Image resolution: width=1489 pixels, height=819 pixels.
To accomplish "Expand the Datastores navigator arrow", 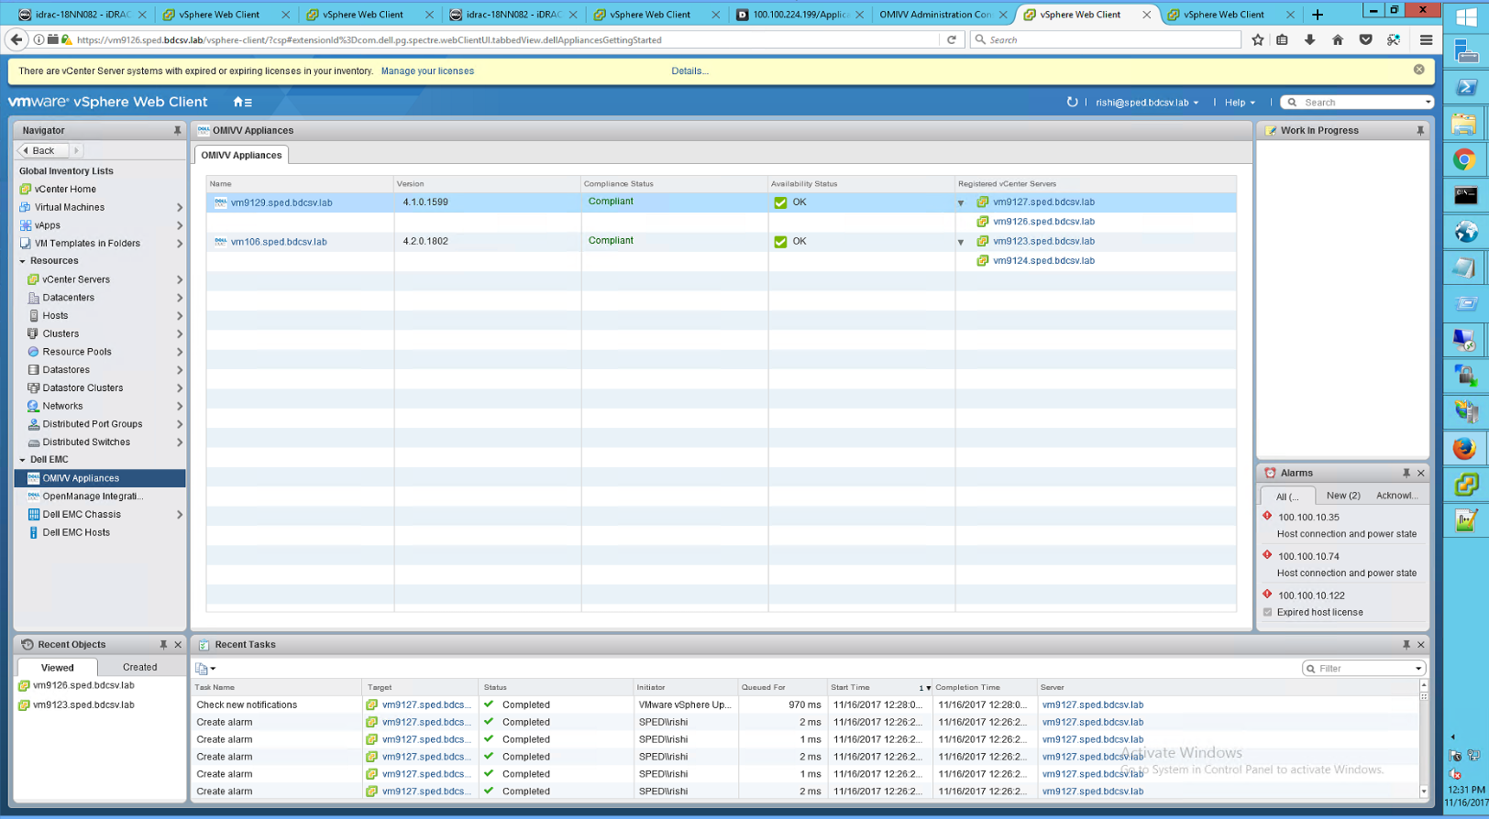I will pos(180,370).
